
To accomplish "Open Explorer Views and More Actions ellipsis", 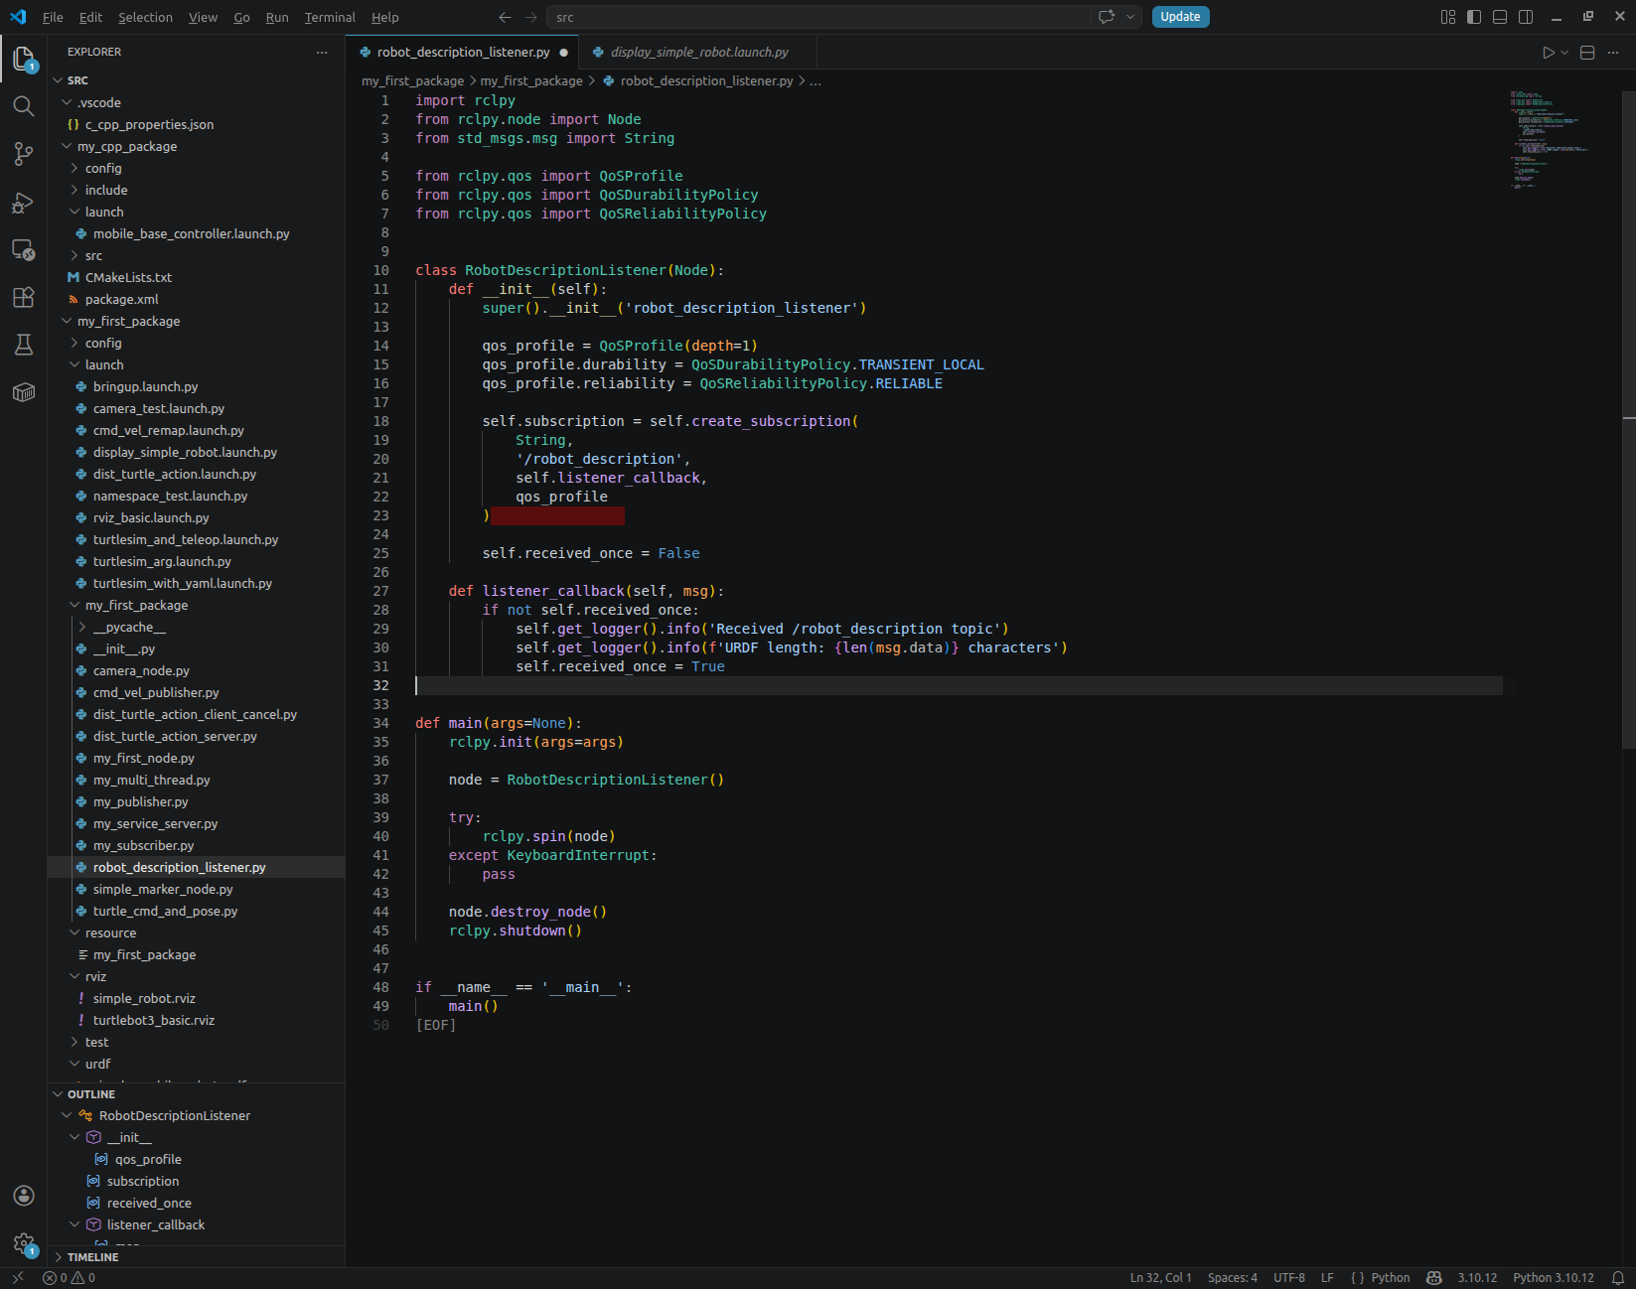I will [322, 52].
